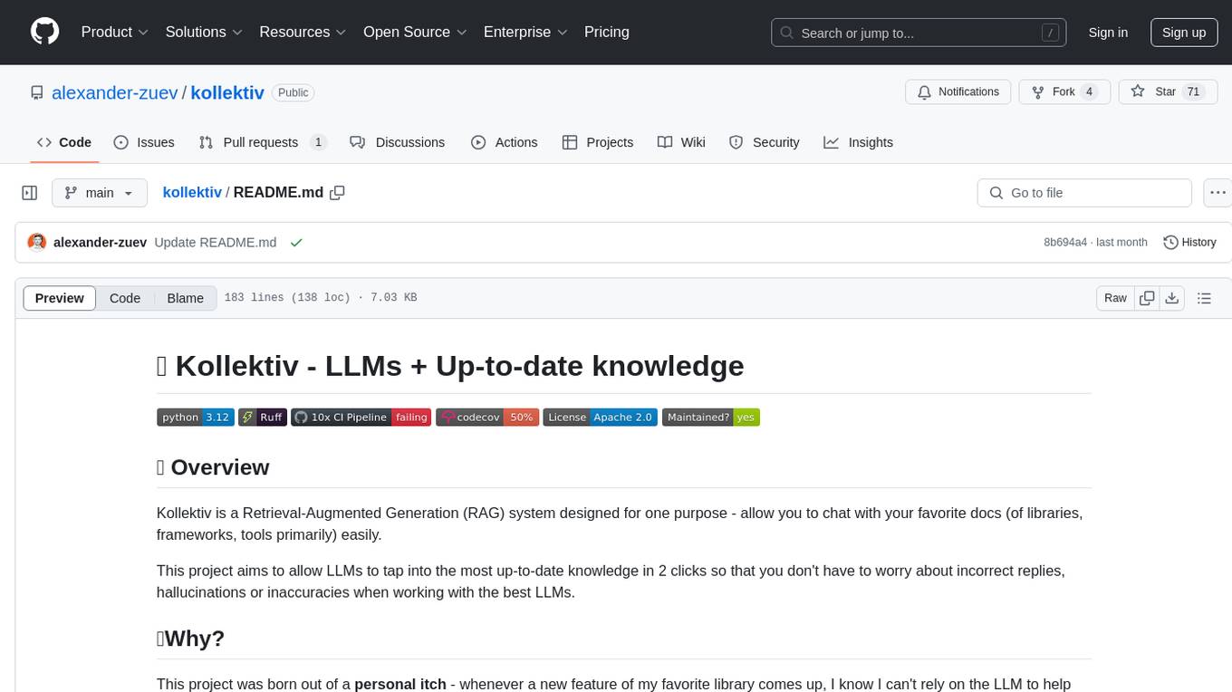Click the Sign in link
This screenshot has width=1232, height=692.
[x=1108, y=33]
